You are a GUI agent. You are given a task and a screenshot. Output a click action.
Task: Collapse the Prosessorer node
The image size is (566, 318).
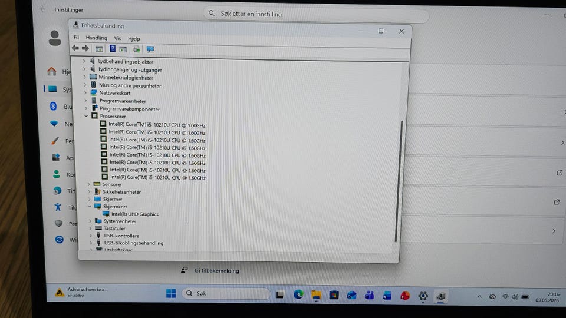86,116
